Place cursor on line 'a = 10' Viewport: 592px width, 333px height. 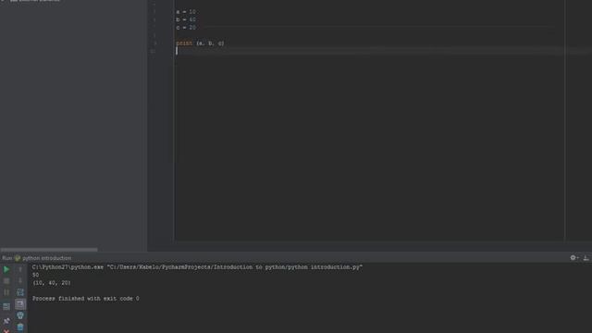pos(186,12)
